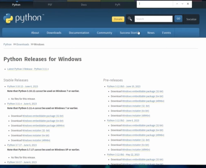The height and width of the screenshot is (168, 206).
Task: Download 3.11.4 Windows embeddable package (64-bit)
Action: [43, 121]
